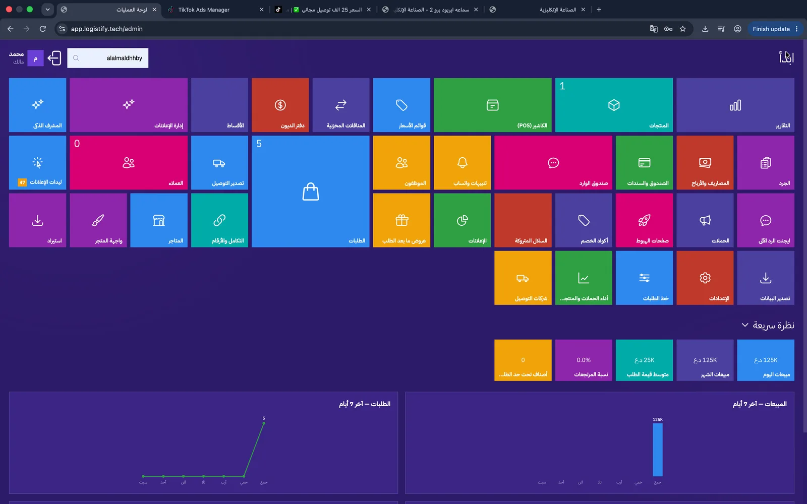The height and width of the screenshot is (504, 807).
Task: Open المشرف الذكي sparkle tile
Action: point(37,105)
